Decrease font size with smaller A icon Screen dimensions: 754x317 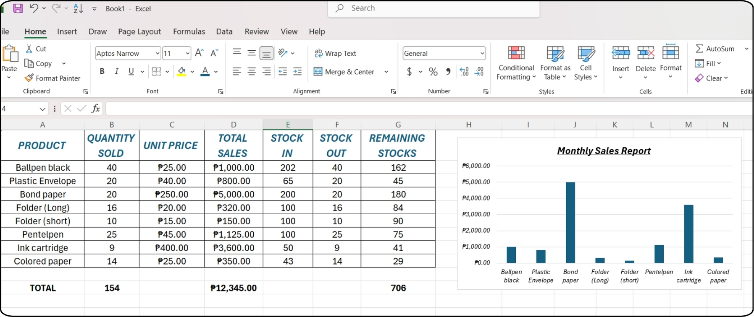pos(214,53)
